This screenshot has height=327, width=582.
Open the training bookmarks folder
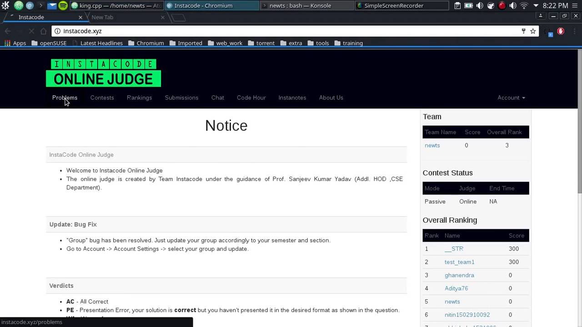pyautogui.click(x=348, y=43)
